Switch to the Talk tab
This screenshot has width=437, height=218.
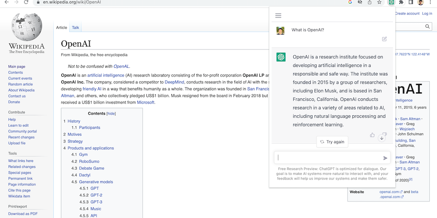coord(75,28)
